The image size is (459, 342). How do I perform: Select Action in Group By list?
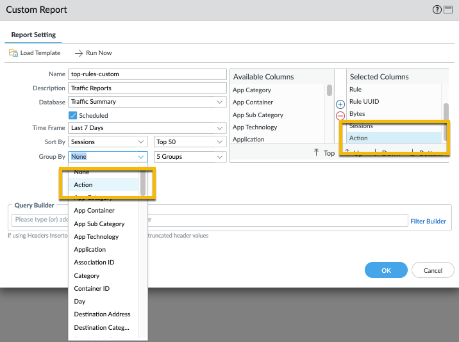coord(83,185)
